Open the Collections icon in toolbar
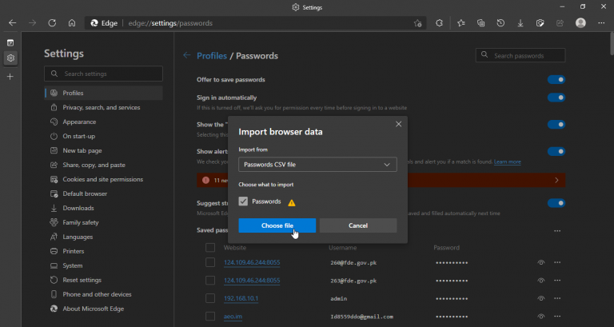 tap(480, 23)
